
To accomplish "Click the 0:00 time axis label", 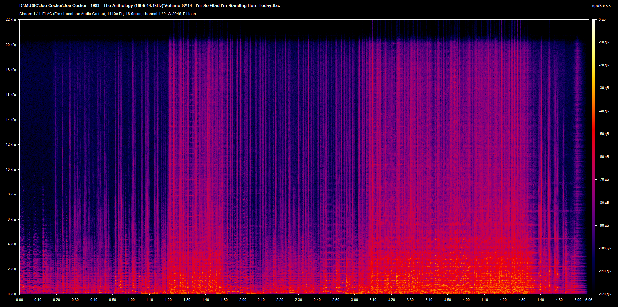I will pyautogui.click(x=20, y=300).
